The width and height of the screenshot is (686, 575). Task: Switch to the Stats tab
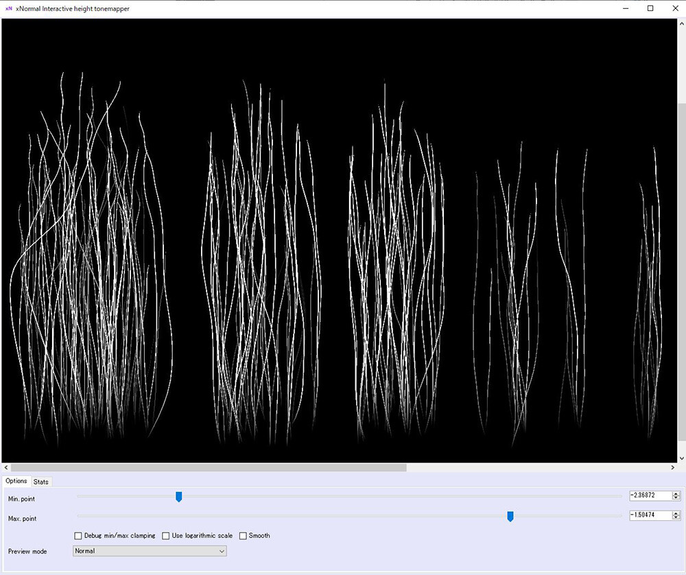click(x=40, y=482)
